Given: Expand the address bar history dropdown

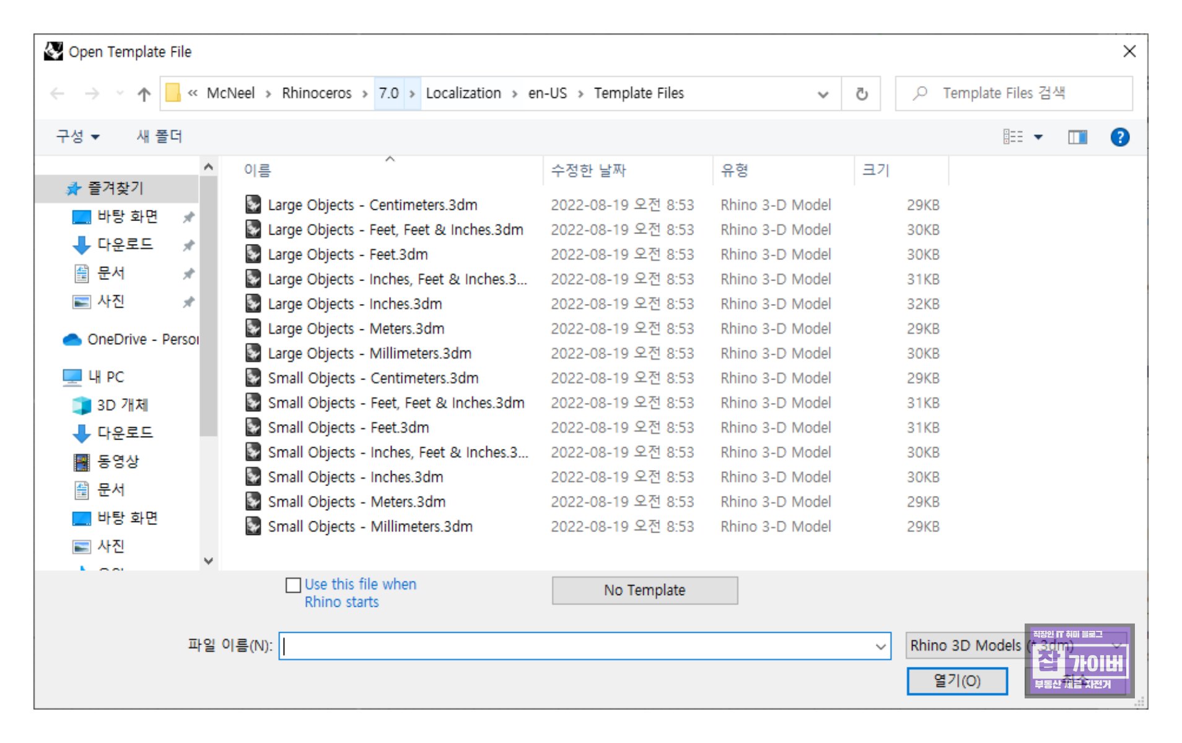Looking at the screenshot, I should coord(823,94).
